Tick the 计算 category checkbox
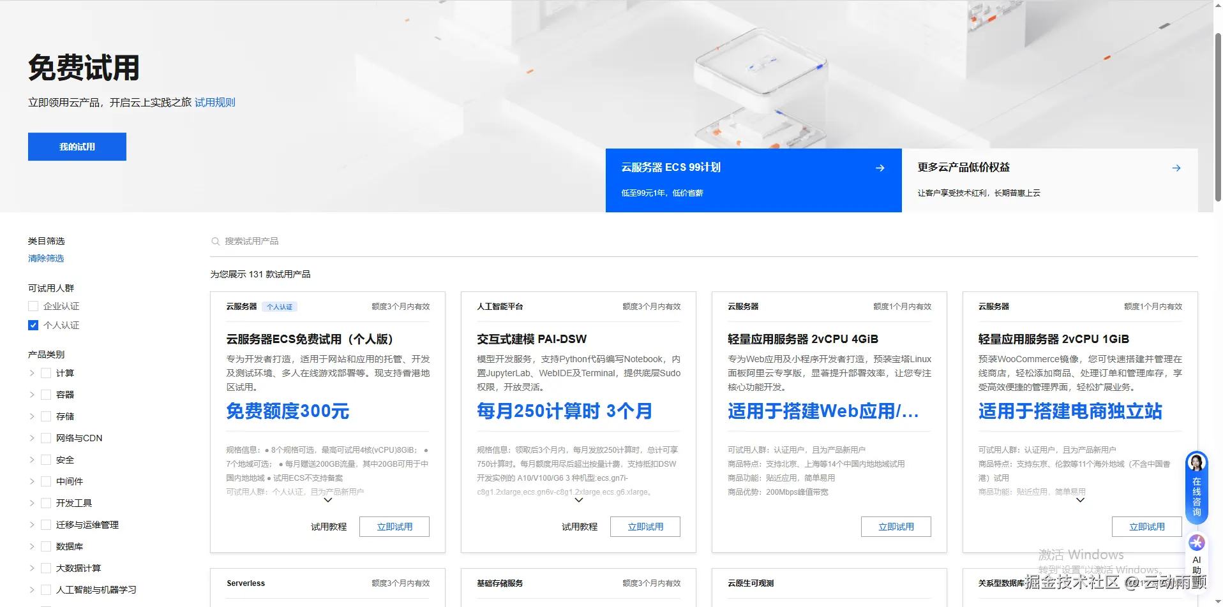Viewport: 1223px width, 607px height. 46,373
